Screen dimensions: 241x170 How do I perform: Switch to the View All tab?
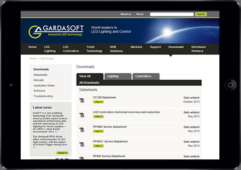[90, 76]
